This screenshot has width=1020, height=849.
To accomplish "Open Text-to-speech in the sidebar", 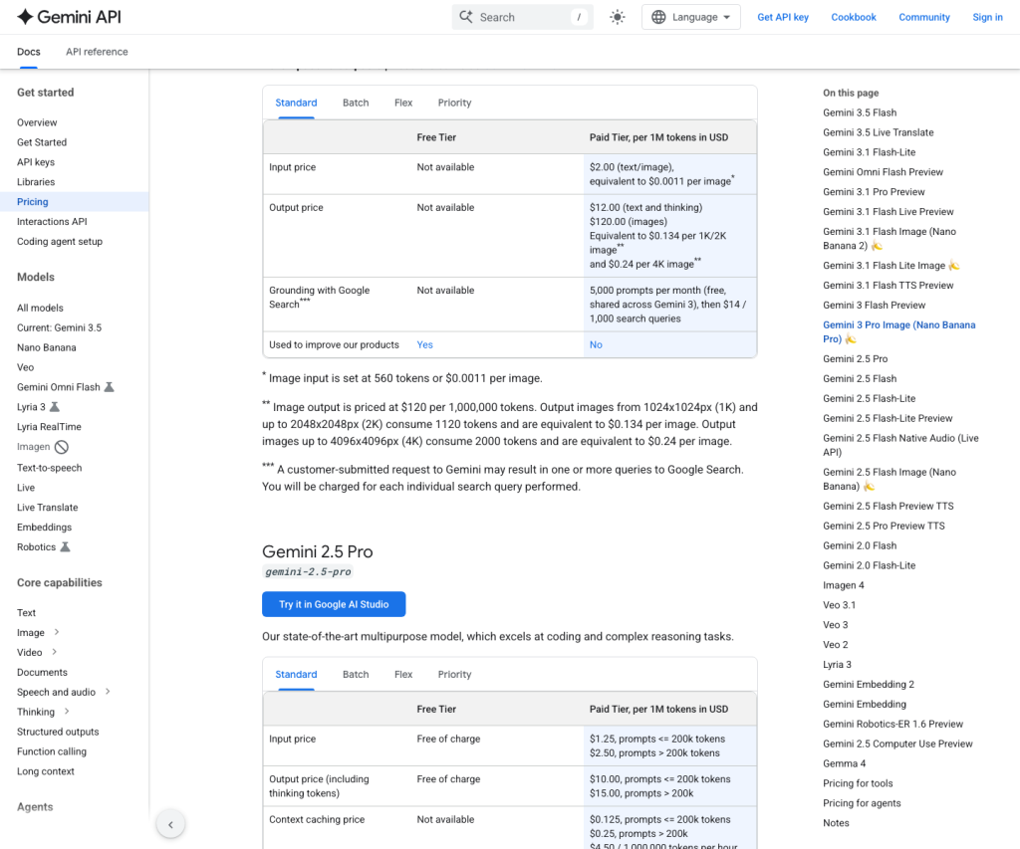I will coord(50,468).
